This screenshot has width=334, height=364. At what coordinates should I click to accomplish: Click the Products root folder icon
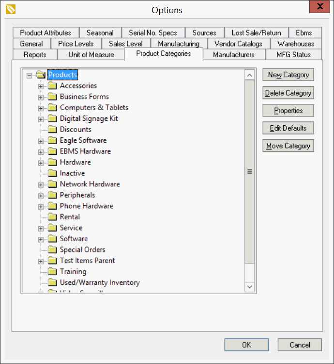point(41,75)
